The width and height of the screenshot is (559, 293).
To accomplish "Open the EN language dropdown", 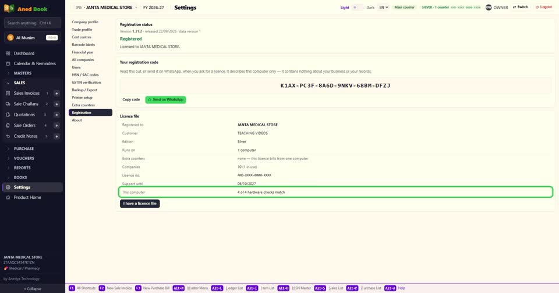I will (383, 7).
